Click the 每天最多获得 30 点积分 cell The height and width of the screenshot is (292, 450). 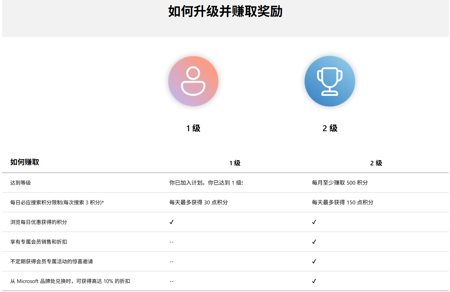(x=198, y=203)
